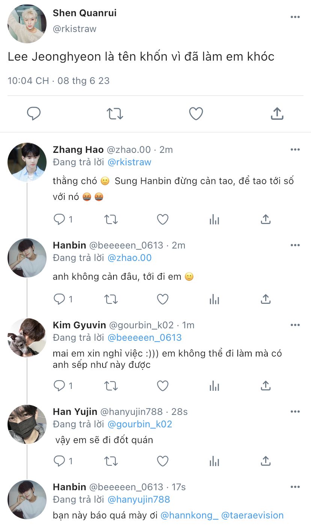Open more options on Kim Gyuvin's reply
Viewport: 311px width, 529px height.
pyautogui.click(x=295, y=325)
